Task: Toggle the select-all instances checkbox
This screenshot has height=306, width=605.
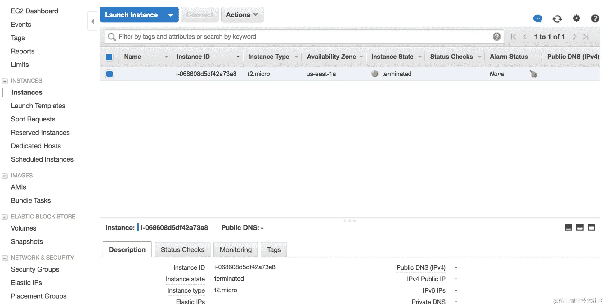Action: (x=109, y=57)
